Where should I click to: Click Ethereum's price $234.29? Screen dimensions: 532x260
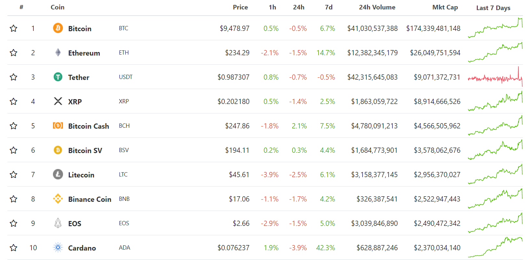pyautogui.click(x=237, y=53)
